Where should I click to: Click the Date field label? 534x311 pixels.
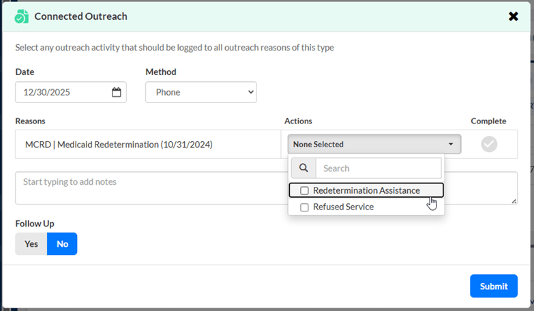pos(25,72)
